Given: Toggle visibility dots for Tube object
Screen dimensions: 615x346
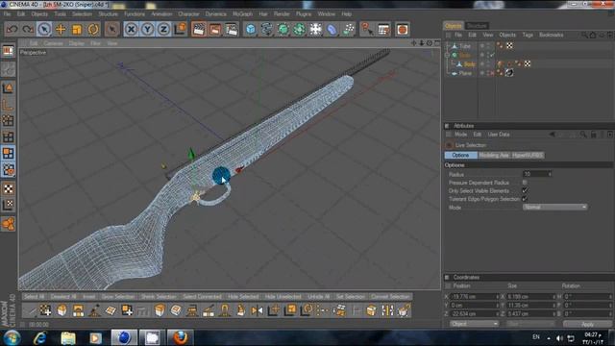Looking at the screenshot, I should pyautogui.click(x=489, y=46).
